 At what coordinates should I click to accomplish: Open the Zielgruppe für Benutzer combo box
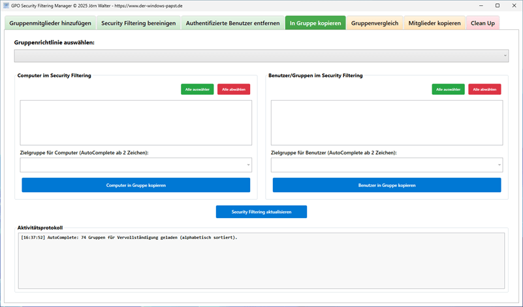387,165
